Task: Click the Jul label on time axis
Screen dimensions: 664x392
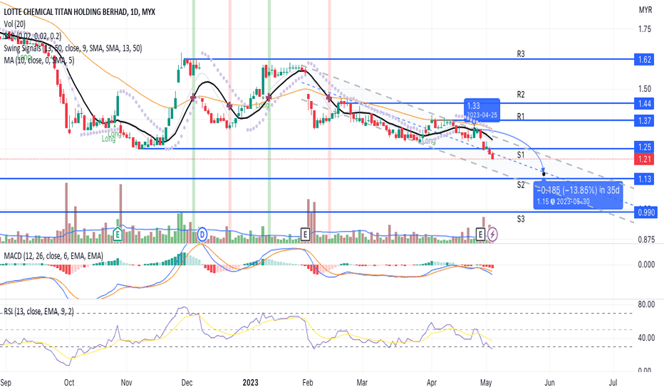Action: pos(613,382)
